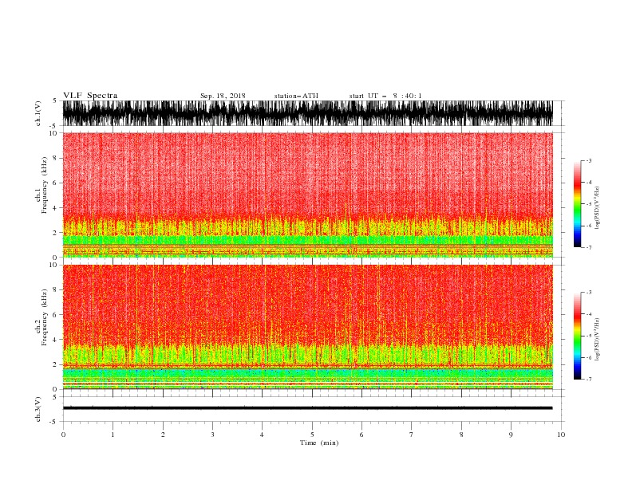
Task: Click inside the ch.1 spectrogram panel
Action: [x=307, y=195]
